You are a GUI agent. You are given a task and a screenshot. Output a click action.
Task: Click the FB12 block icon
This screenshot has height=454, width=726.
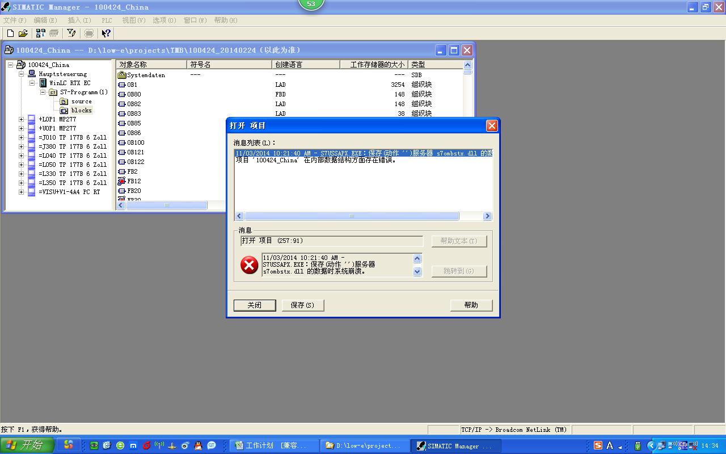121,181
